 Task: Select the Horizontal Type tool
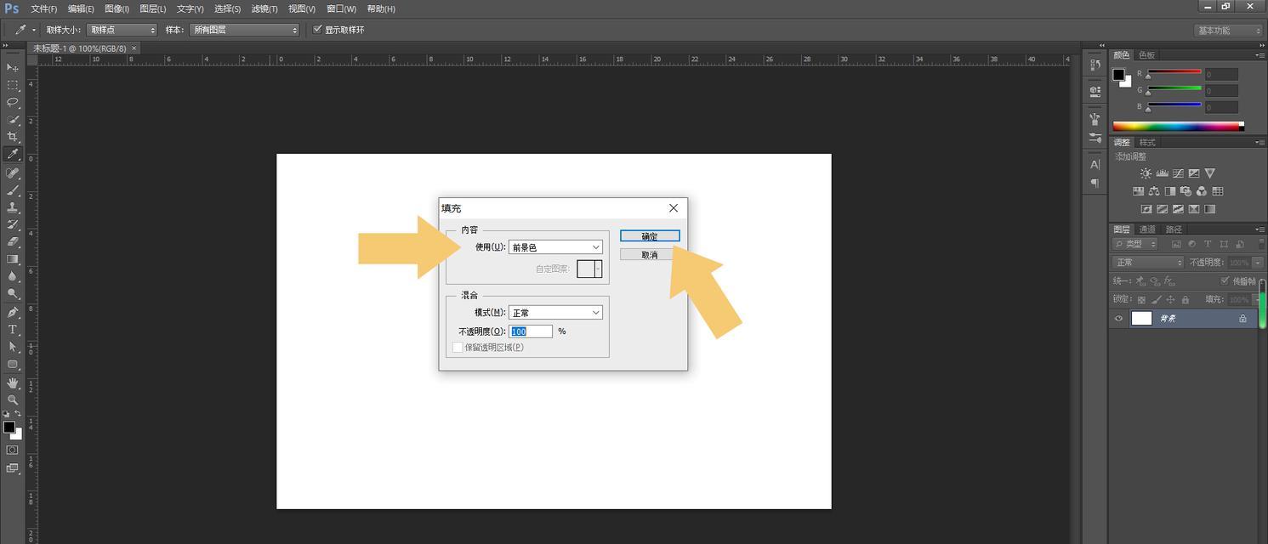pyautogui.click(x=13, y=330)
